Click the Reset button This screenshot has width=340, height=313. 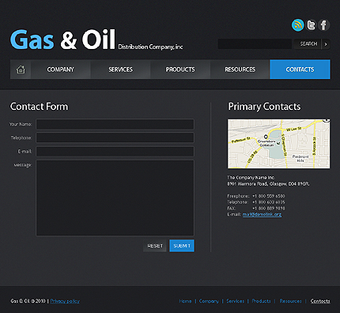pos(155,246)
